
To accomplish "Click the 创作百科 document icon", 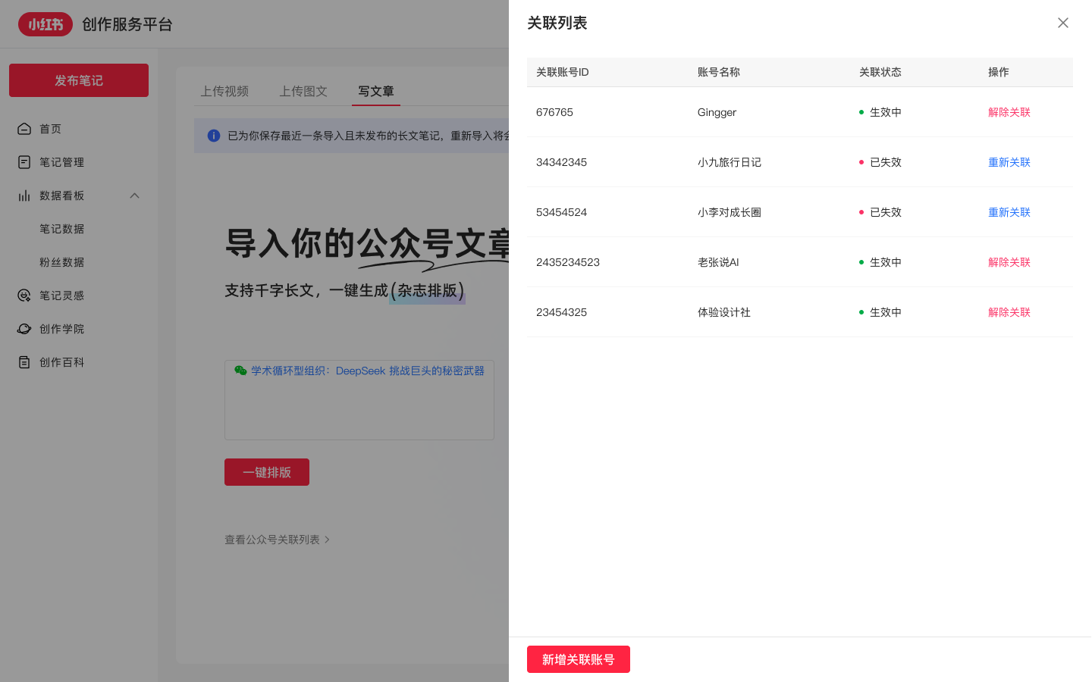I will click(24, 362).
